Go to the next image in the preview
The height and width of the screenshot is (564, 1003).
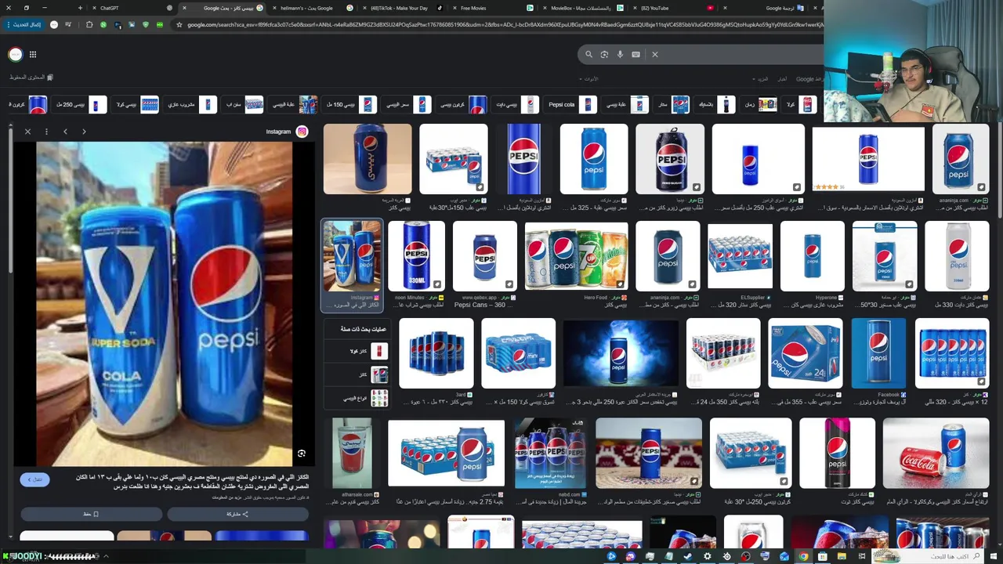[x=84, y=132]
